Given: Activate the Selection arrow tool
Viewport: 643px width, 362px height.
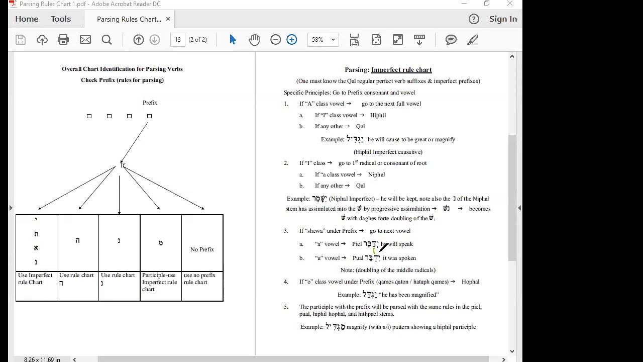Looking at the screenshot, I should click(233, 40).
